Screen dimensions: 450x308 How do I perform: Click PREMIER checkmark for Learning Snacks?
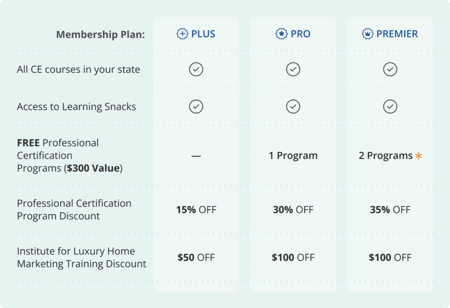tap(390, 106)
